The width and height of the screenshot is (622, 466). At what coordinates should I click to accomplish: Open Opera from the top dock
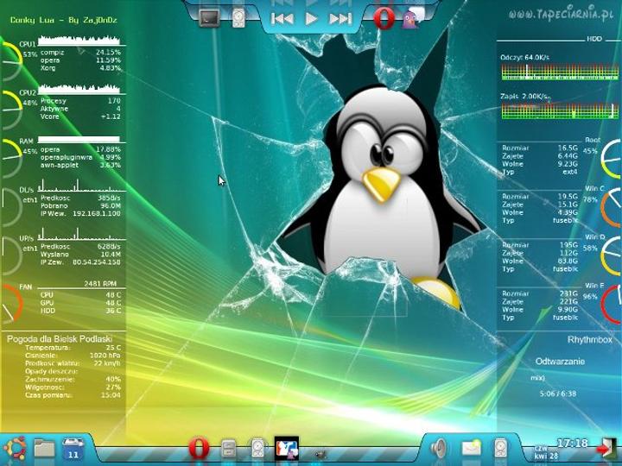click(384, 18)
